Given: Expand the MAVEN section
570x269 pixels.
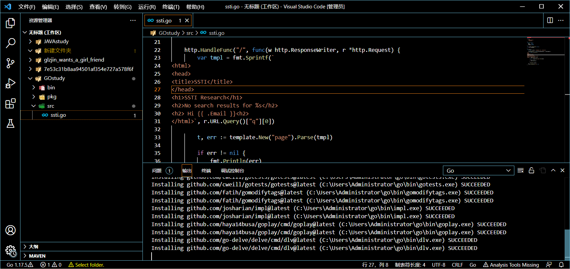Looking at the screenshot, I should coord(37,256).
